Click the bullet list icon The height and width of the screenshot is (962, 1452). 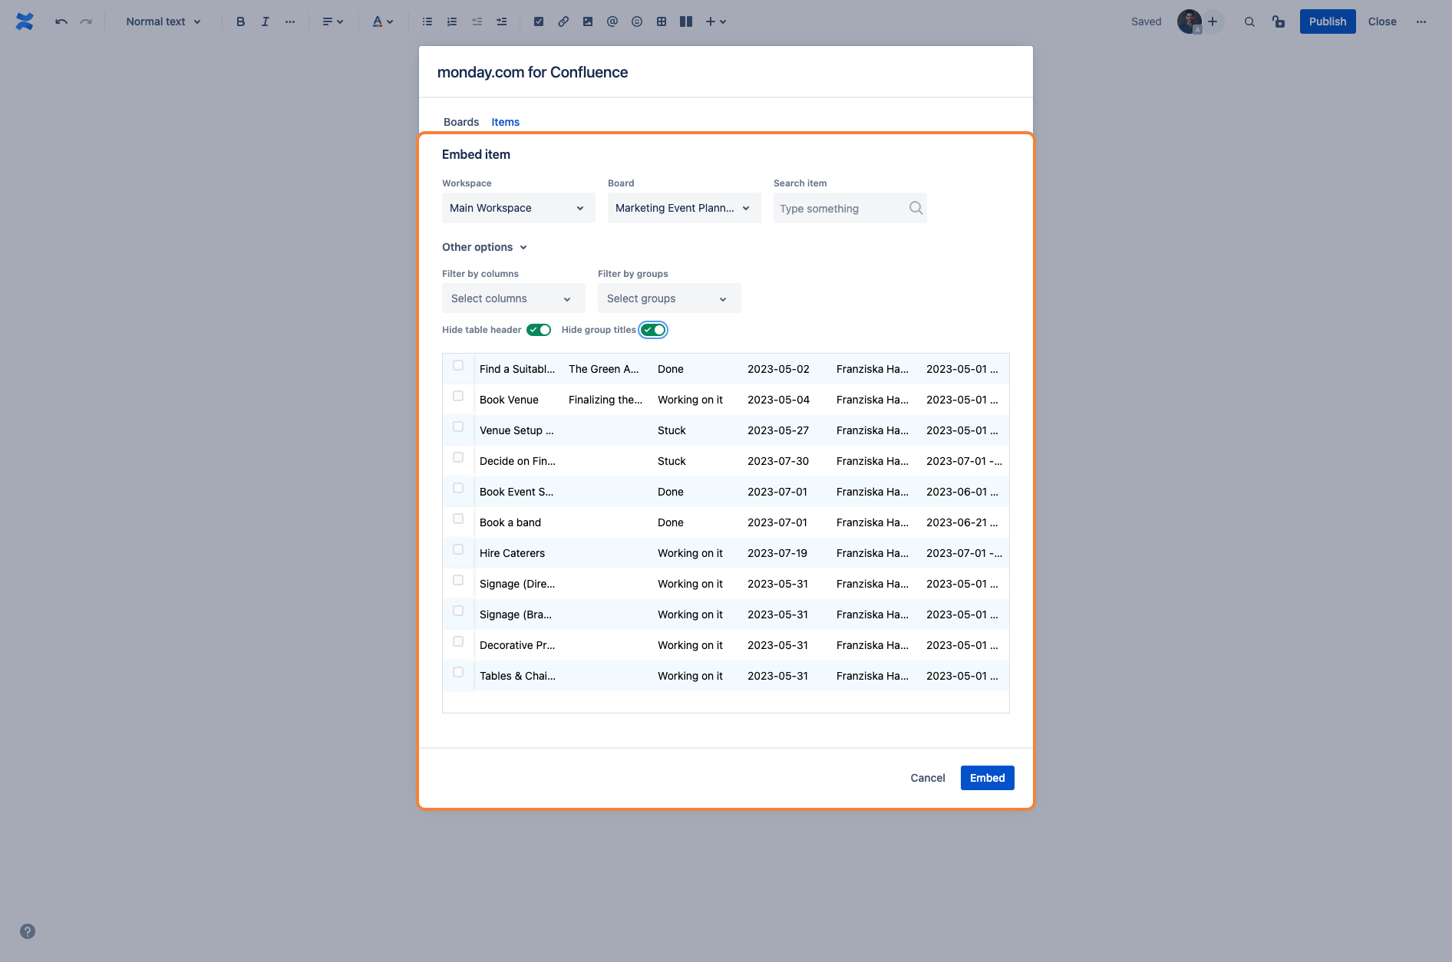coord(427,21)
